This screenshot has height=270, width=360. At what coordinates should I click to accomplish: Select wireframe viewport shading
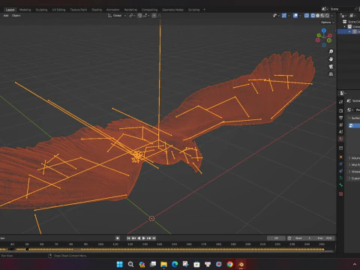pyautogui.click(x=313, y=16)
